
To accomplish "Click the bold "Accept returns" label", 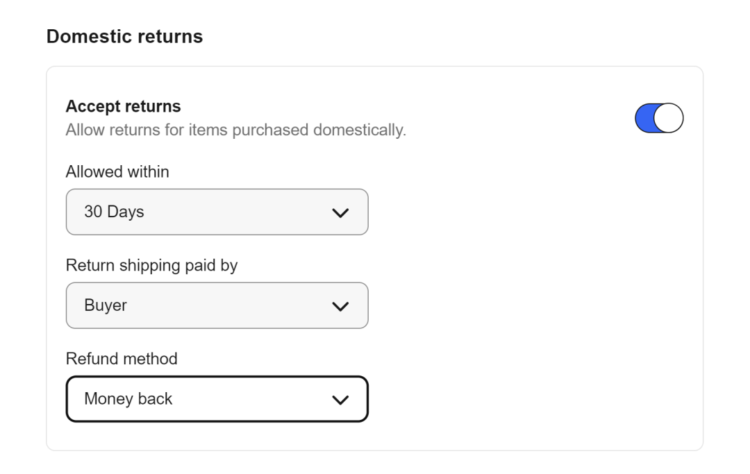I will click(x=123, y=106).
